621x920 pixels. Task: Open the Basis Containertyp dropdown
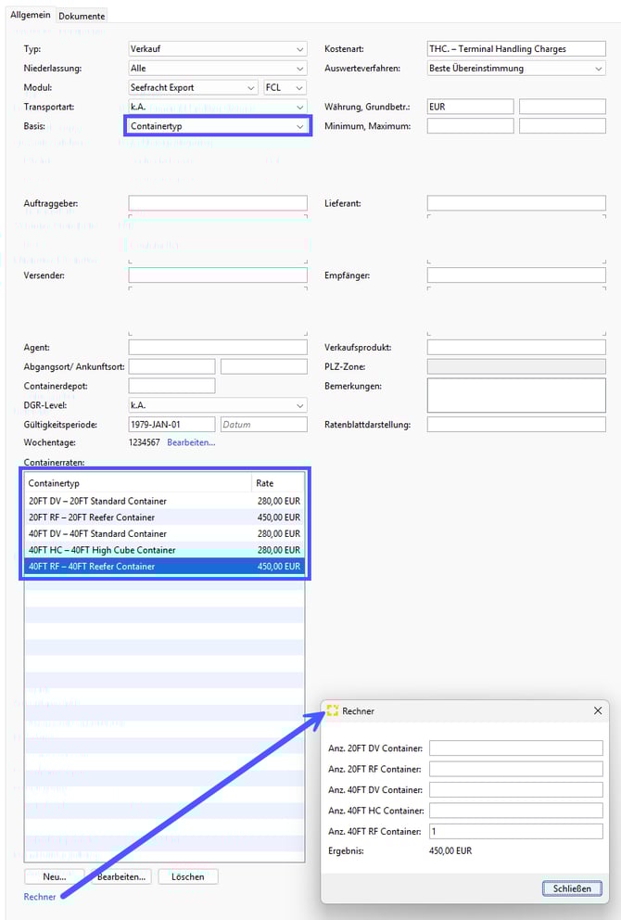[218, 126]
